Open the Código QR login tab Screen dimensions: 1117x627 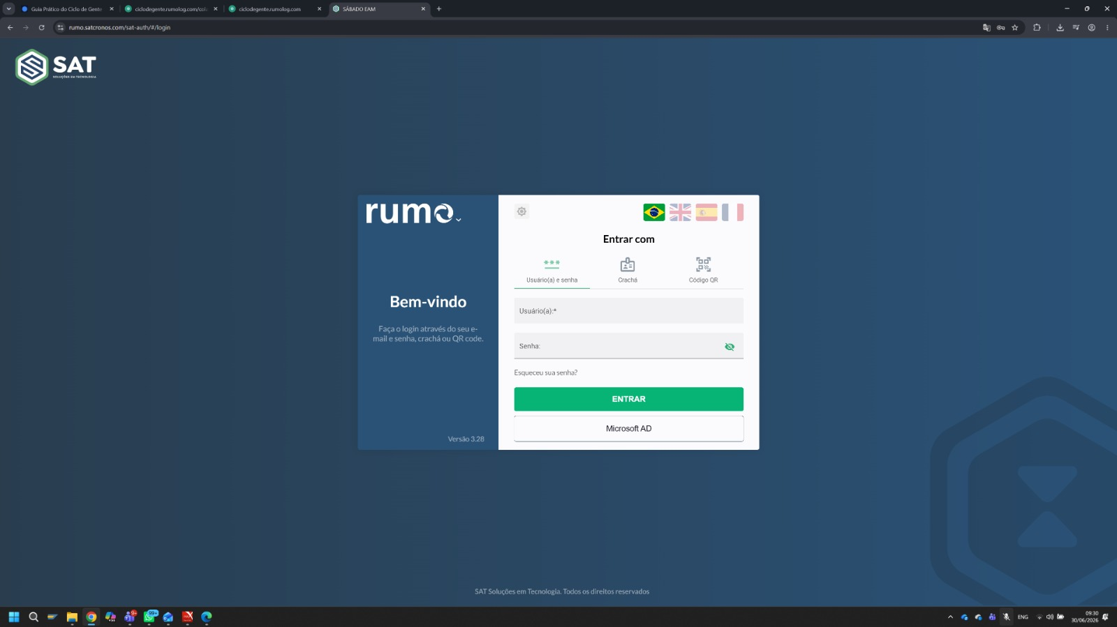tap(704, 271)
